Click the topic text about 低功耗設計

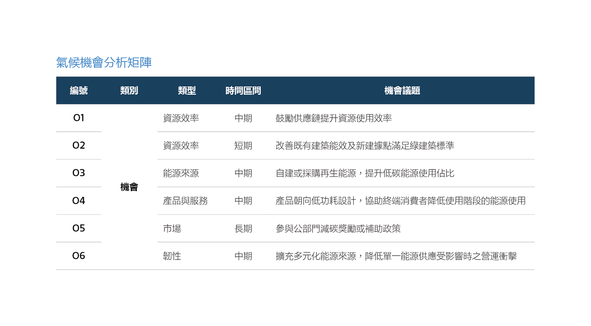pos(400,201)
